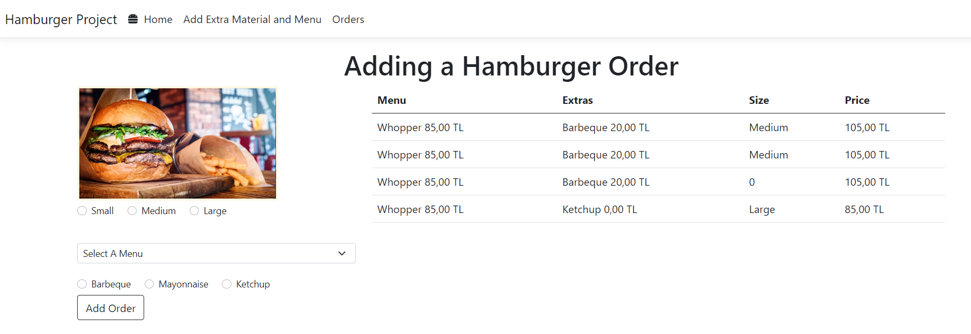Viewport: 971px width, 334px height.
Task: Choose the Mayonnaise extra
Action: [149, 284]
